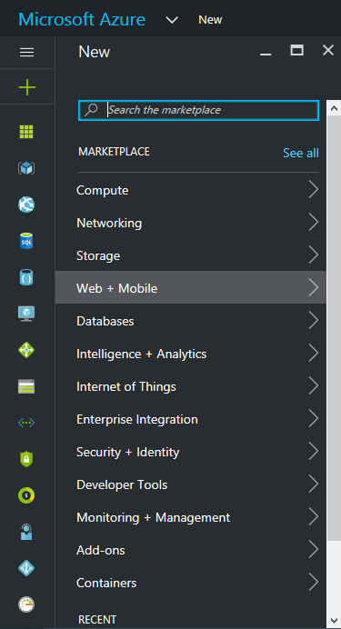This screenshot has width=341, height=629.
Task: Select the Web + Mobile category
Action: pyautogui.click(x=191, y=287)
